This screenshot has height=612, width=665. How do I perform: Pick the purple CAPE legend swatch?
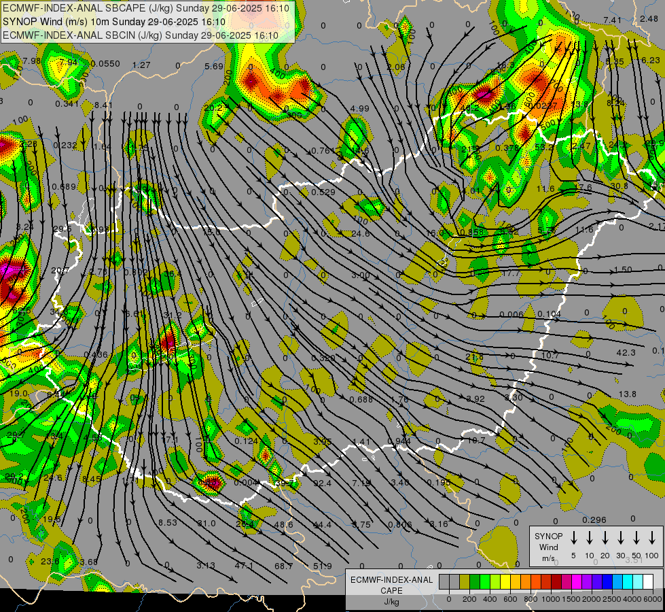(586, 582)
